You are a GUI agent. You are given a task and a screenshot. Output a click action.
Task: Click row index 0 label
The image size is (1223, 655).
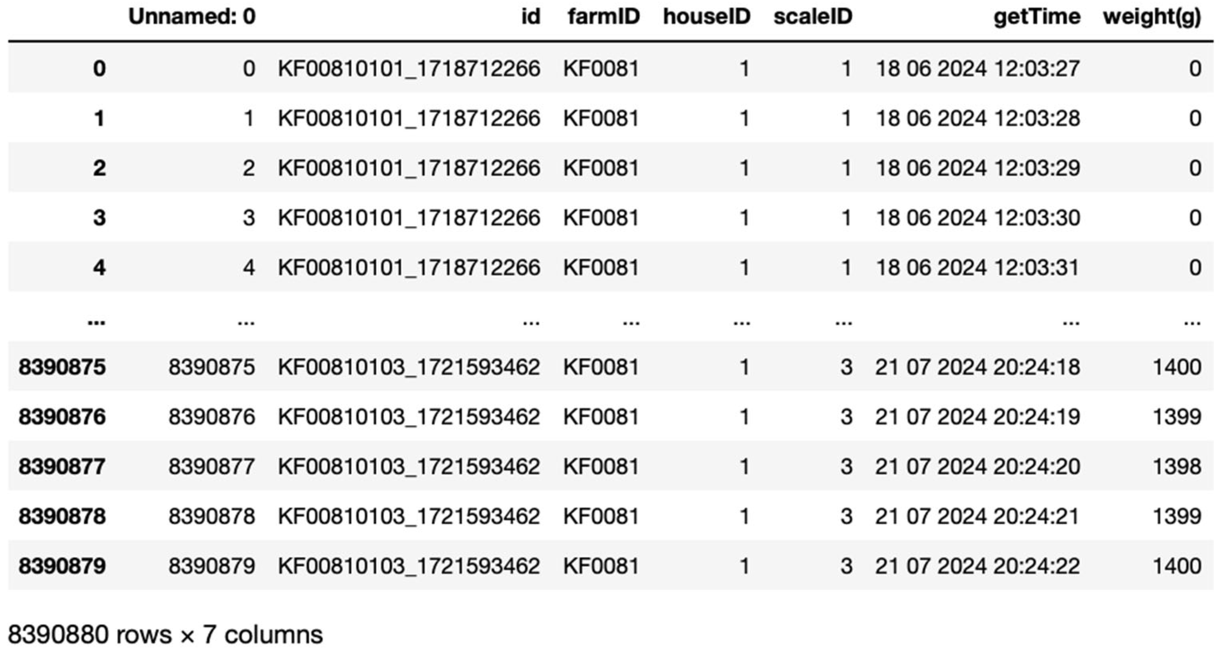coord(99,68)
